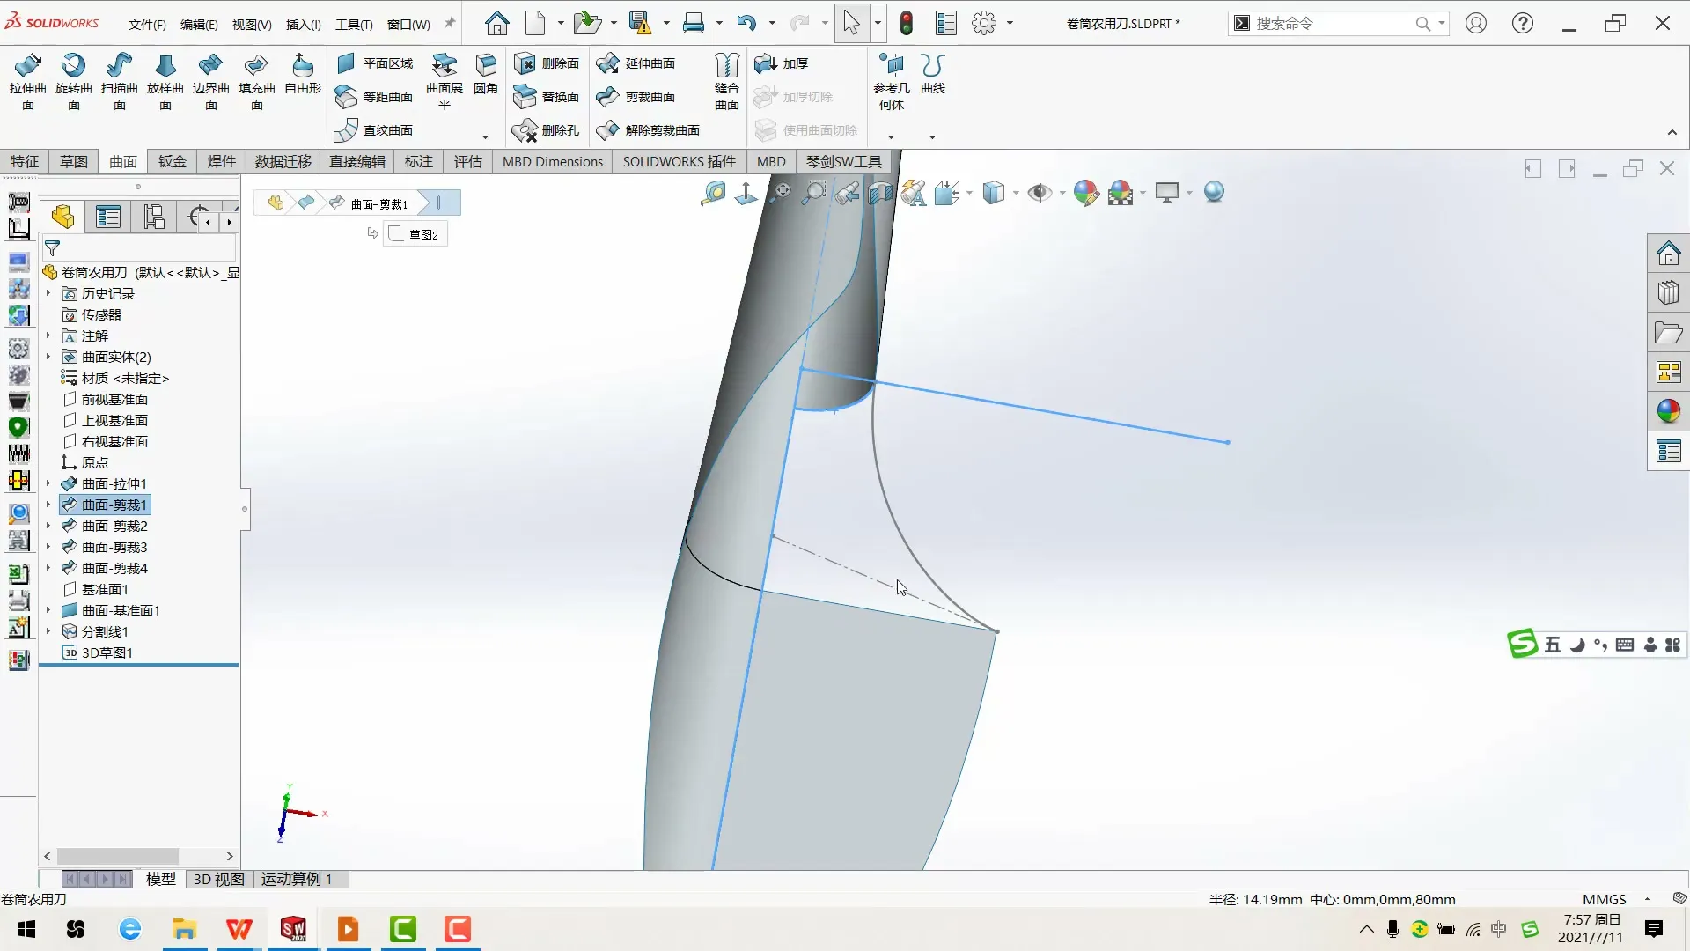
Task: Click 草图2 in the breadcrumb popup
Action: click(x=420, y=234)
